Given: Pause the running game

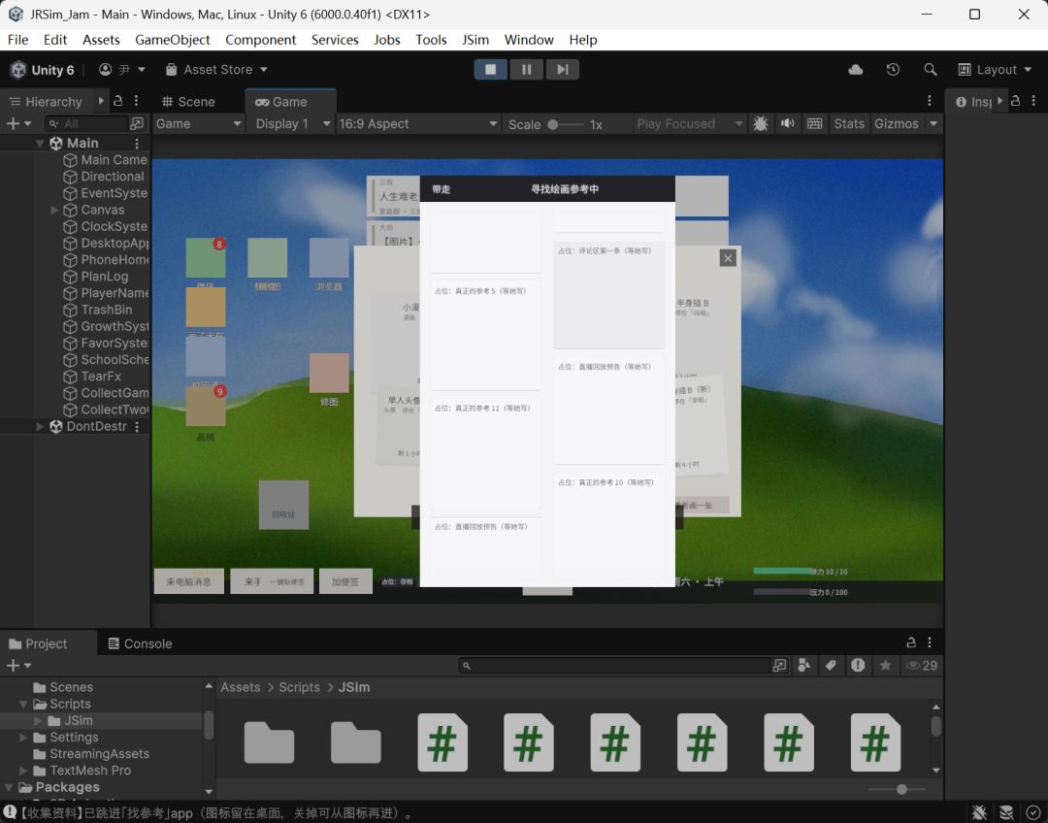Looking at the screenshot, I should (527, 70).
